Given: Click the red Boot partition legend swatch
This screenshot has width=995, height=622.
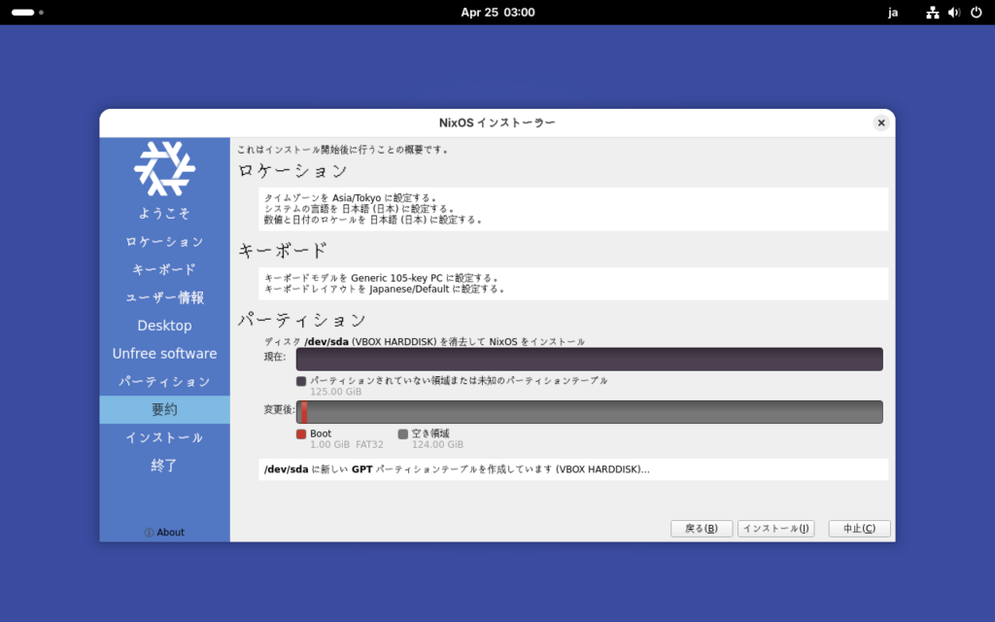Looking at the screenshot, I should click(301, 433).
